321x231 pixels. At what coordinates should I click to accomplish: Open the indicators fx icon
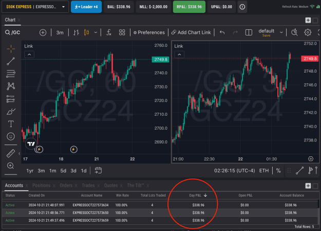click(x=109, y=32)
